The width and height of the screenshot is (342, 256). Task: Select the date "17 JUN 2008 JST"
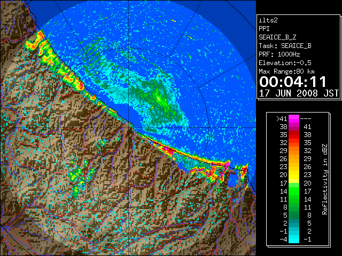tap(299, 93)
